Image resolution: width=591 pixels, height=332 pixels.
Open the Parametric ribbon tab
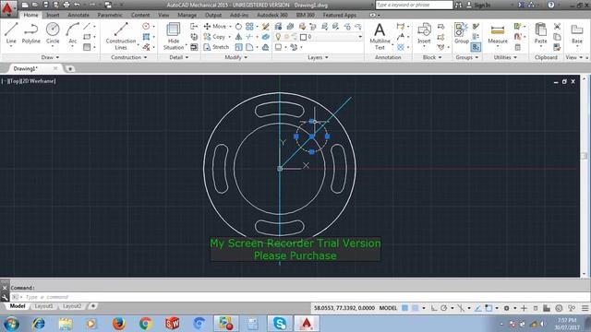pyautogui.click(x=110, y=15)
